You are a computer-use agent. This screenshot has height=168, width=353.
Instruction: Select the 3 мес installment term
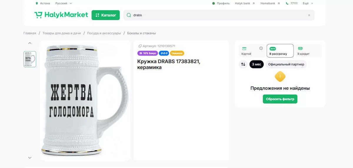(x=257, y=64)
